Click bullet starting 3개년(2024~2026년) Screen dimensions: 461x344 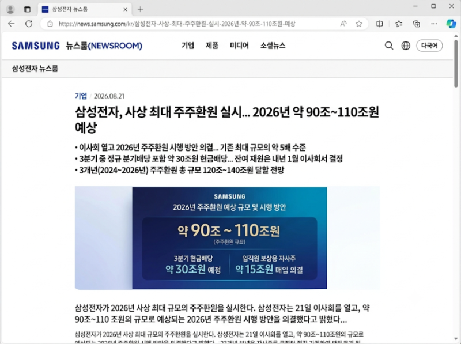[179, 169]
